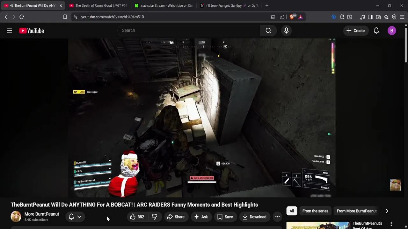The height and width of the screenshot is (229, 408).
Task: Click the video player to pause
Action: [201, 118]
